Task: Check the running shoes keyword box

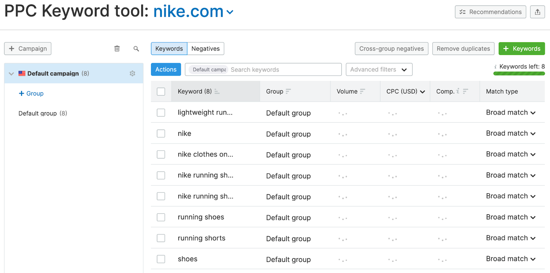Action: [x=161, y=217]
